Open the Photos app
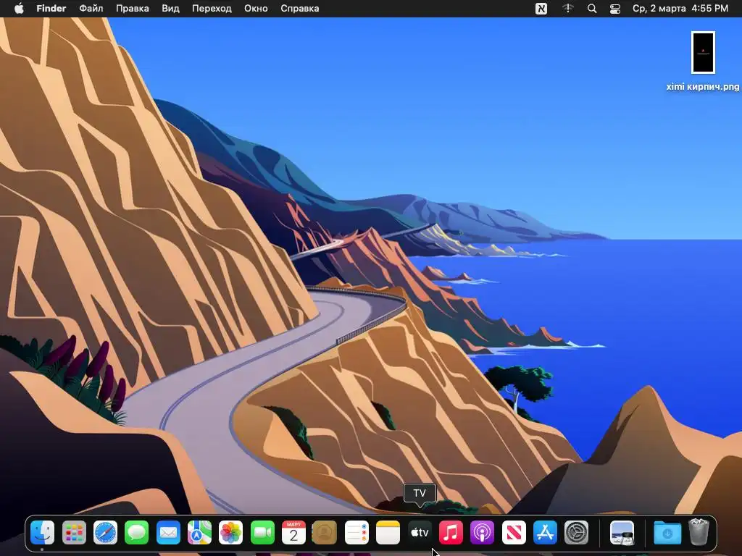Image resolution: width=742 pixels, height=556 pixels. point(231,533)
